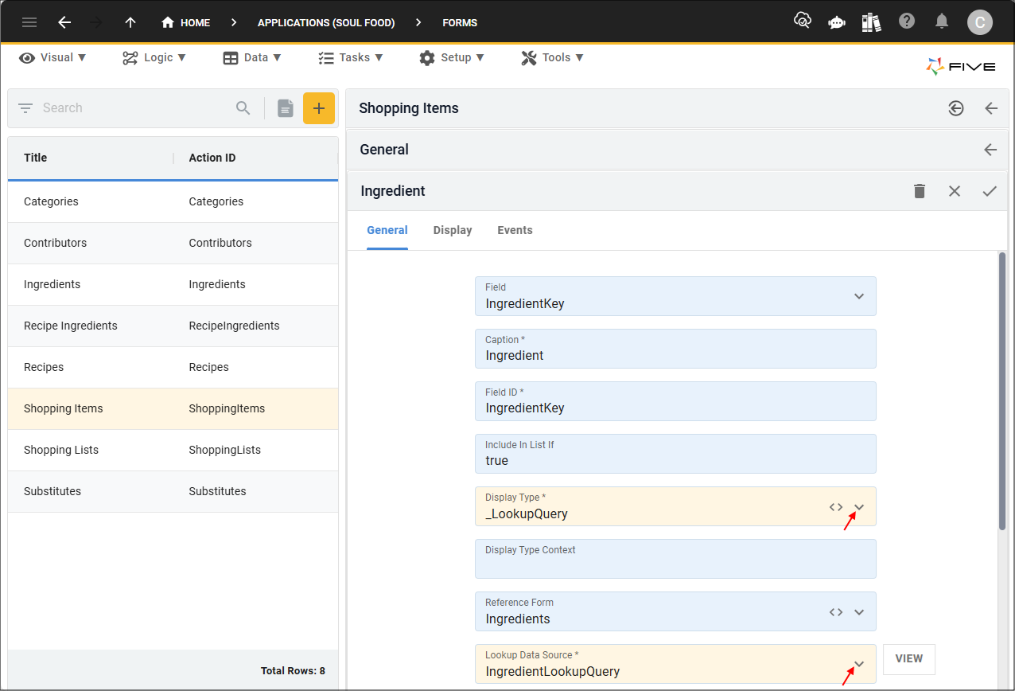The width and height of the screenshot is (1015, 691).
Task: Click the search magnifier icon
Action: pos(243,108)
